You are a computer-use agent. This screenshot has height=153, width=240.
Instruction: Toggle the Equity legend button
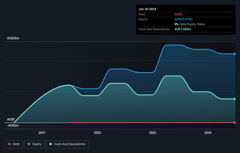tap(34, 144)
